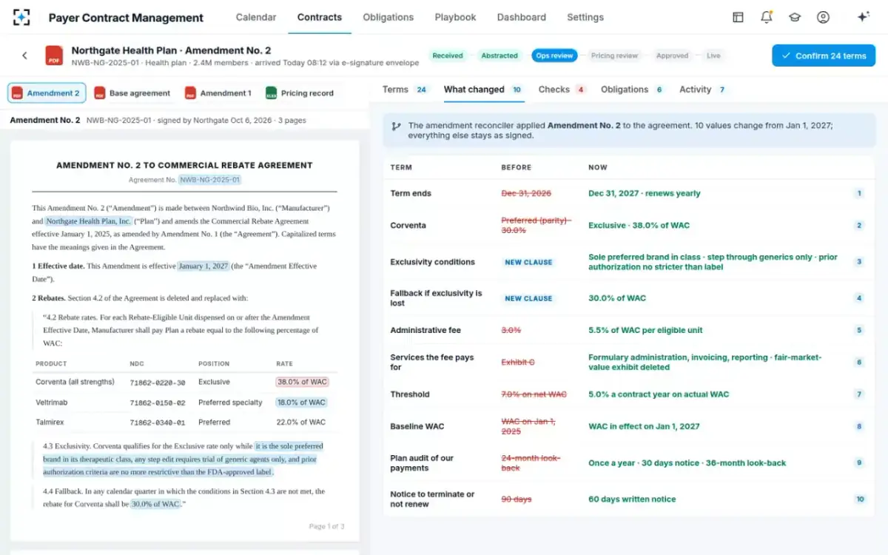
Task: Click the highlighted 18.0% of WAC rate
Action: (301, 403)
